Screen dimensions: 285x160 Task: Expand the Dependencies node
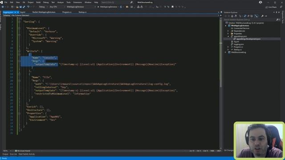pos(228,31)
